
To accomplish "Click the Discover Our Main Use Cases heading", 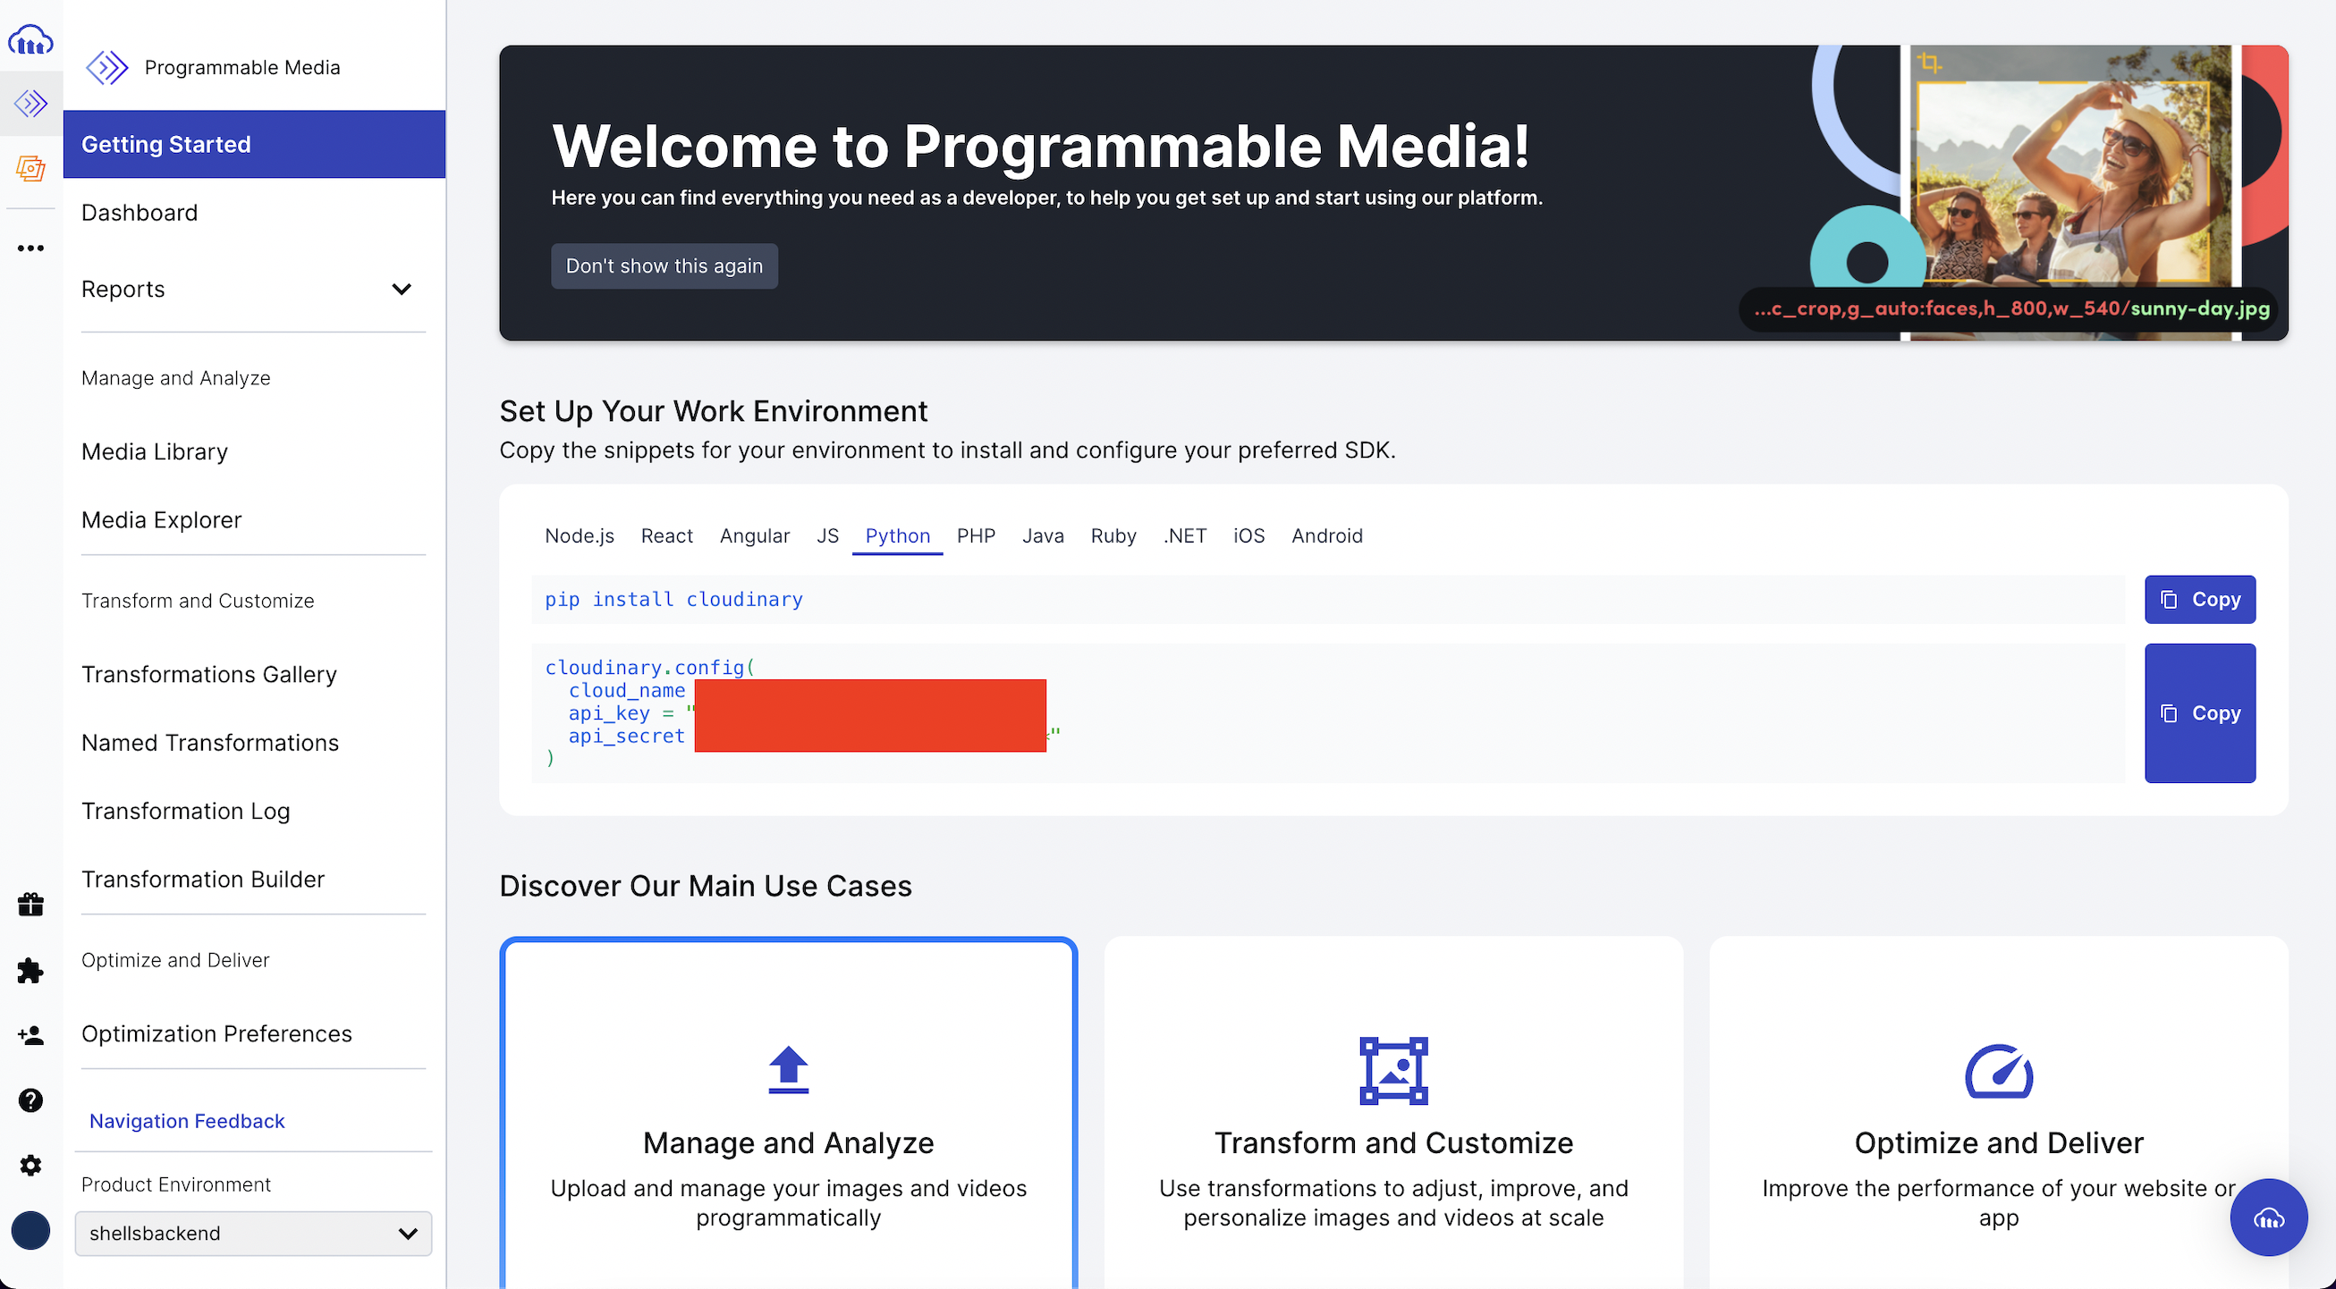I will [x=706, y=886].
